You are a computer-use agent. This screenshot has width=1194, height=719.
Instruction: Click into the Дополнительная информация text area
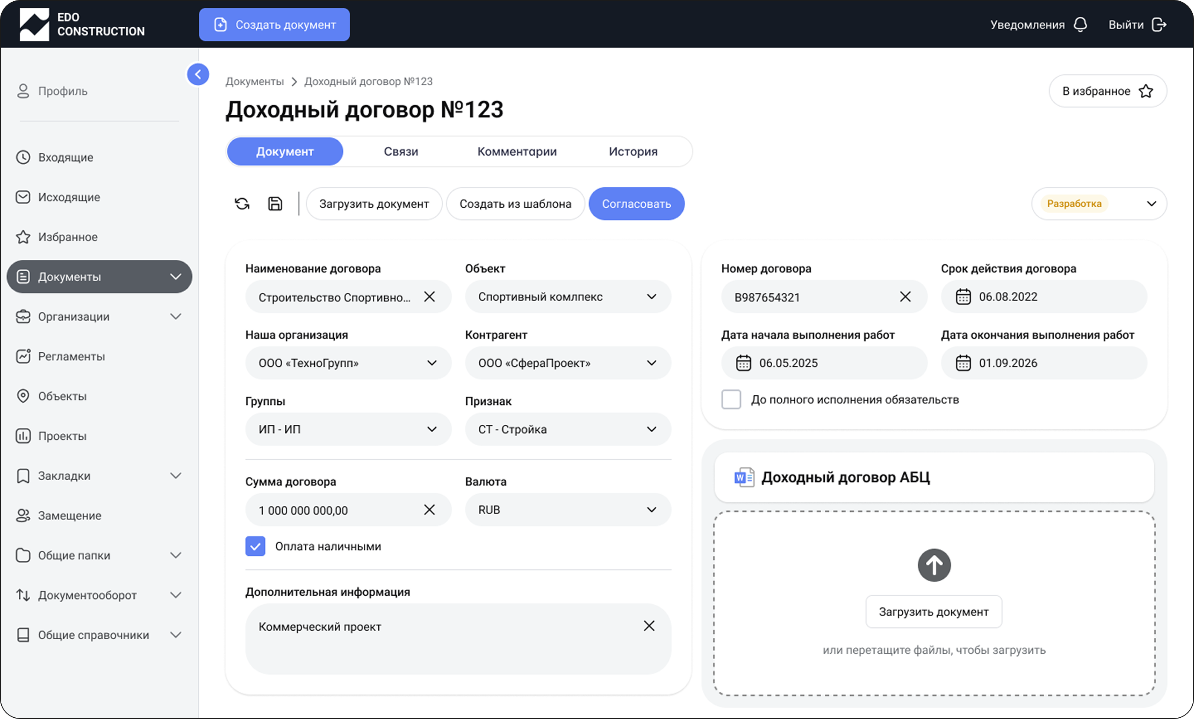point(458,638)
